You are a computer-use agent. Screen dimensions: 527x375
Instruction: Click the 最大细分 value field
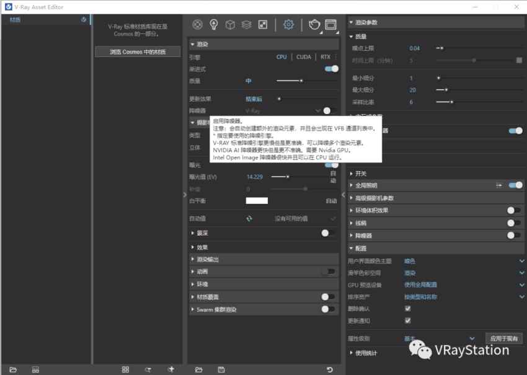point(412,90)
